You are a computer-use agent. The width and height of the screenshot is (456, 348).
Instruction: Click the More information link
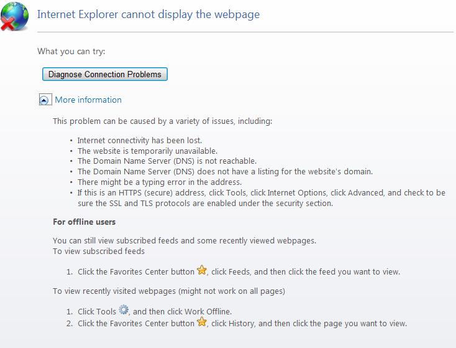(x=88, y=100)
